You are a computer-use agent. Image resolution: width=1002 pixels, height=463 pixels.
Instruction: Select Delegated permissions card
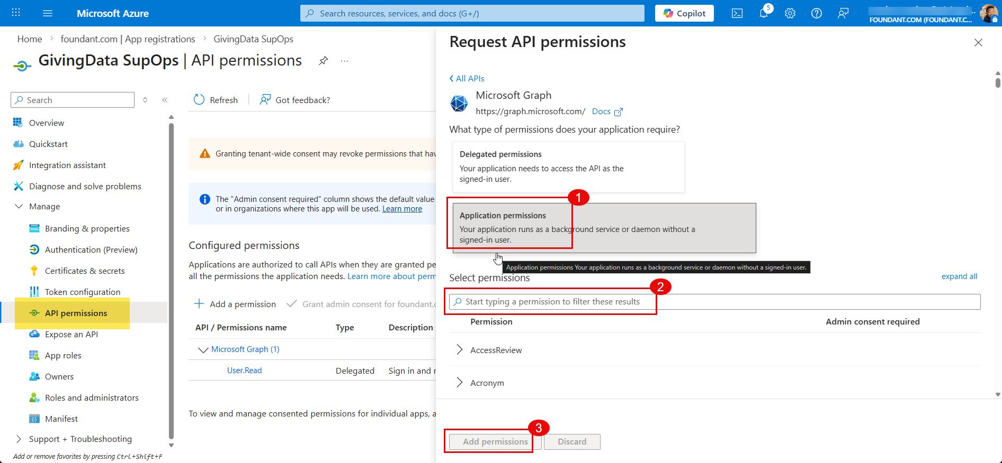point(568,167)
